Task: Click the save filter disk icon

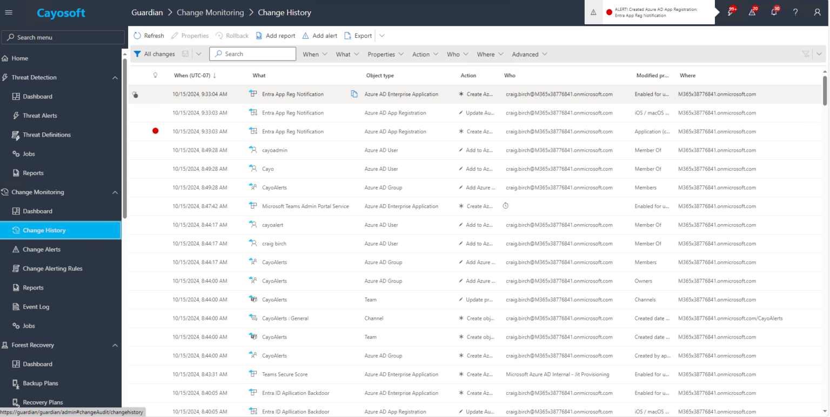Action: coord(185,54)
